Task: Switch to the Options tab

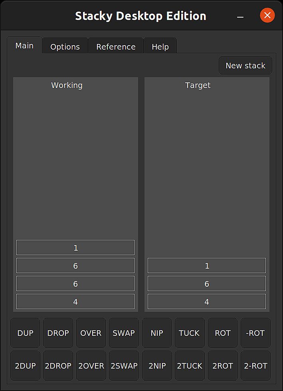Action: [x=65, y=47]
